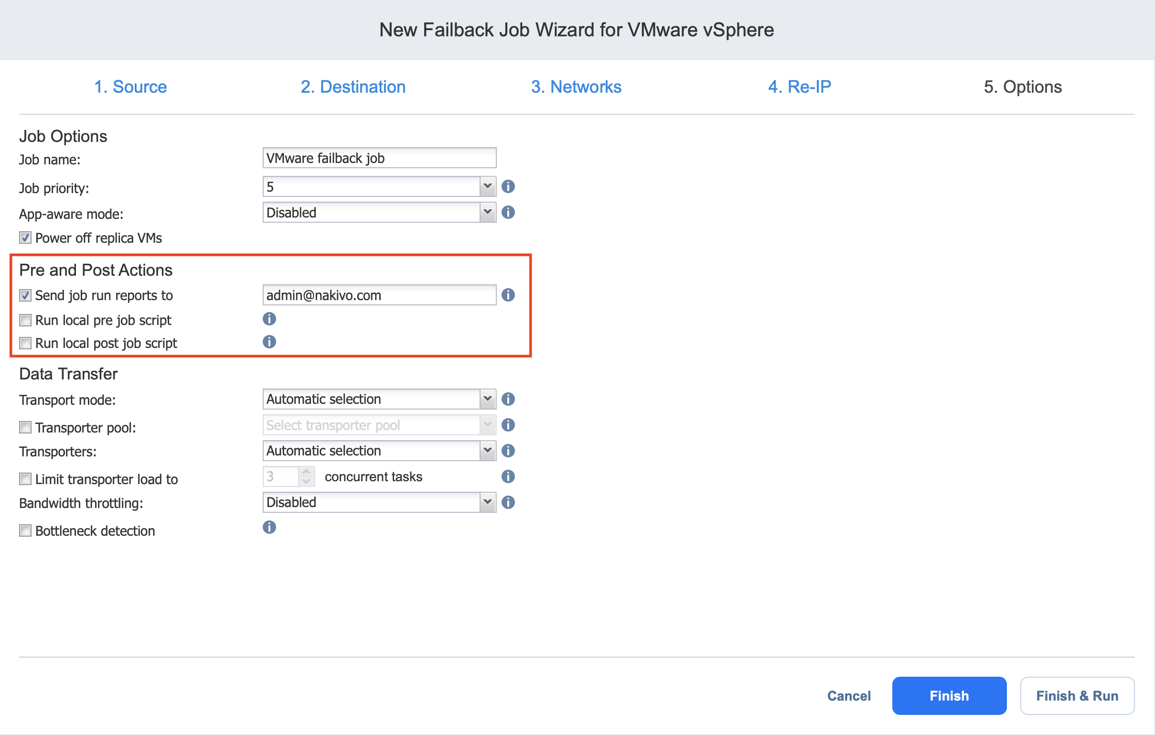Enable Bottleneck detection checkbox
The width and height of the screenshot is (1155, 735).
coord(25,531)
